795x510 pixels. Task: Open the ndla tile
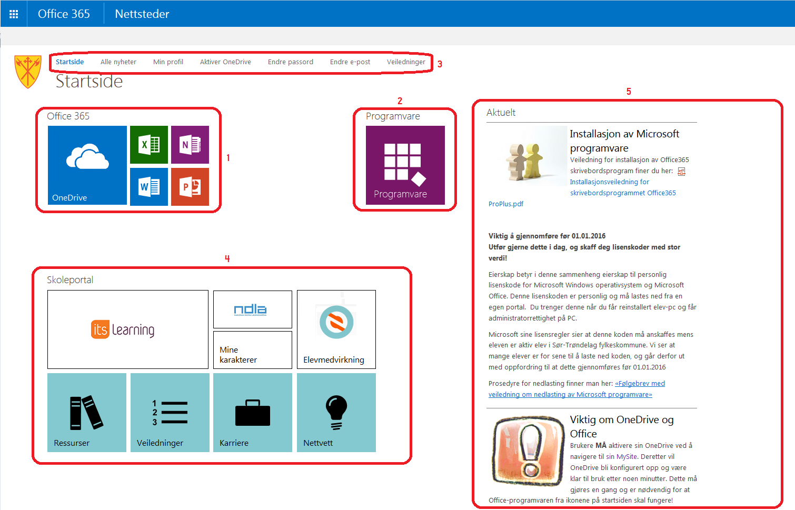(253, 309)
